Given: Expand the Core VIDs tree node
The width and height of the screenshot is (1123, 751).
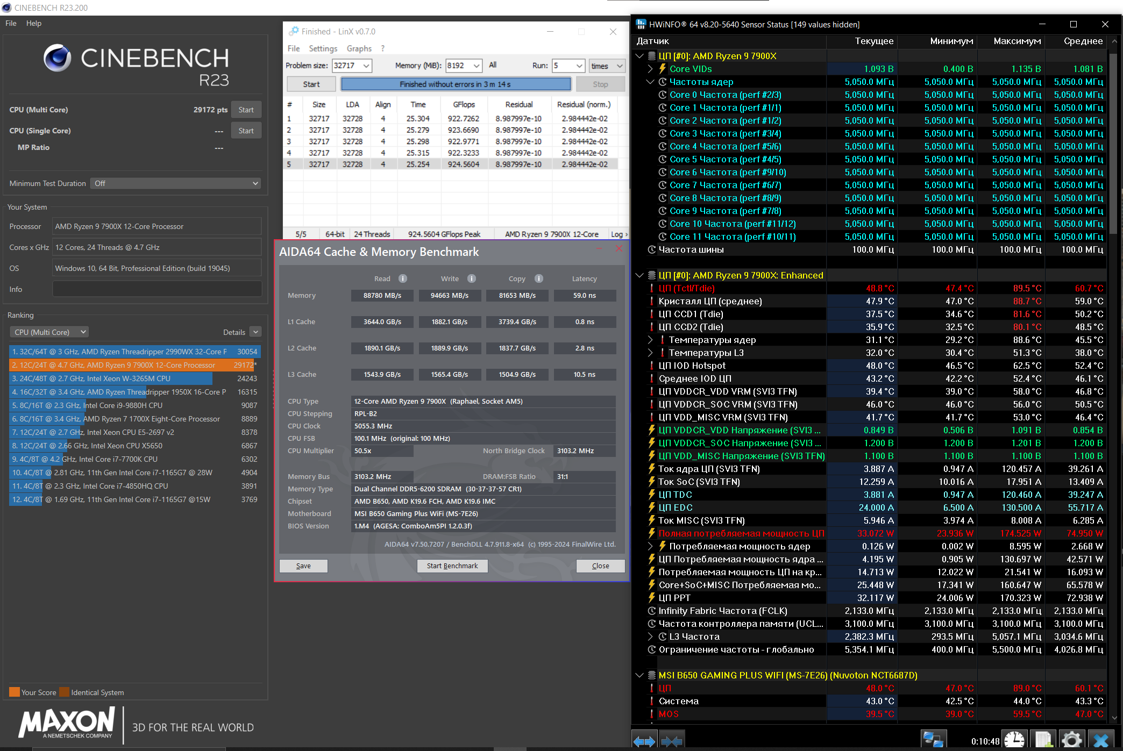Looking at the screenshot, I should (x=650, y=69).
